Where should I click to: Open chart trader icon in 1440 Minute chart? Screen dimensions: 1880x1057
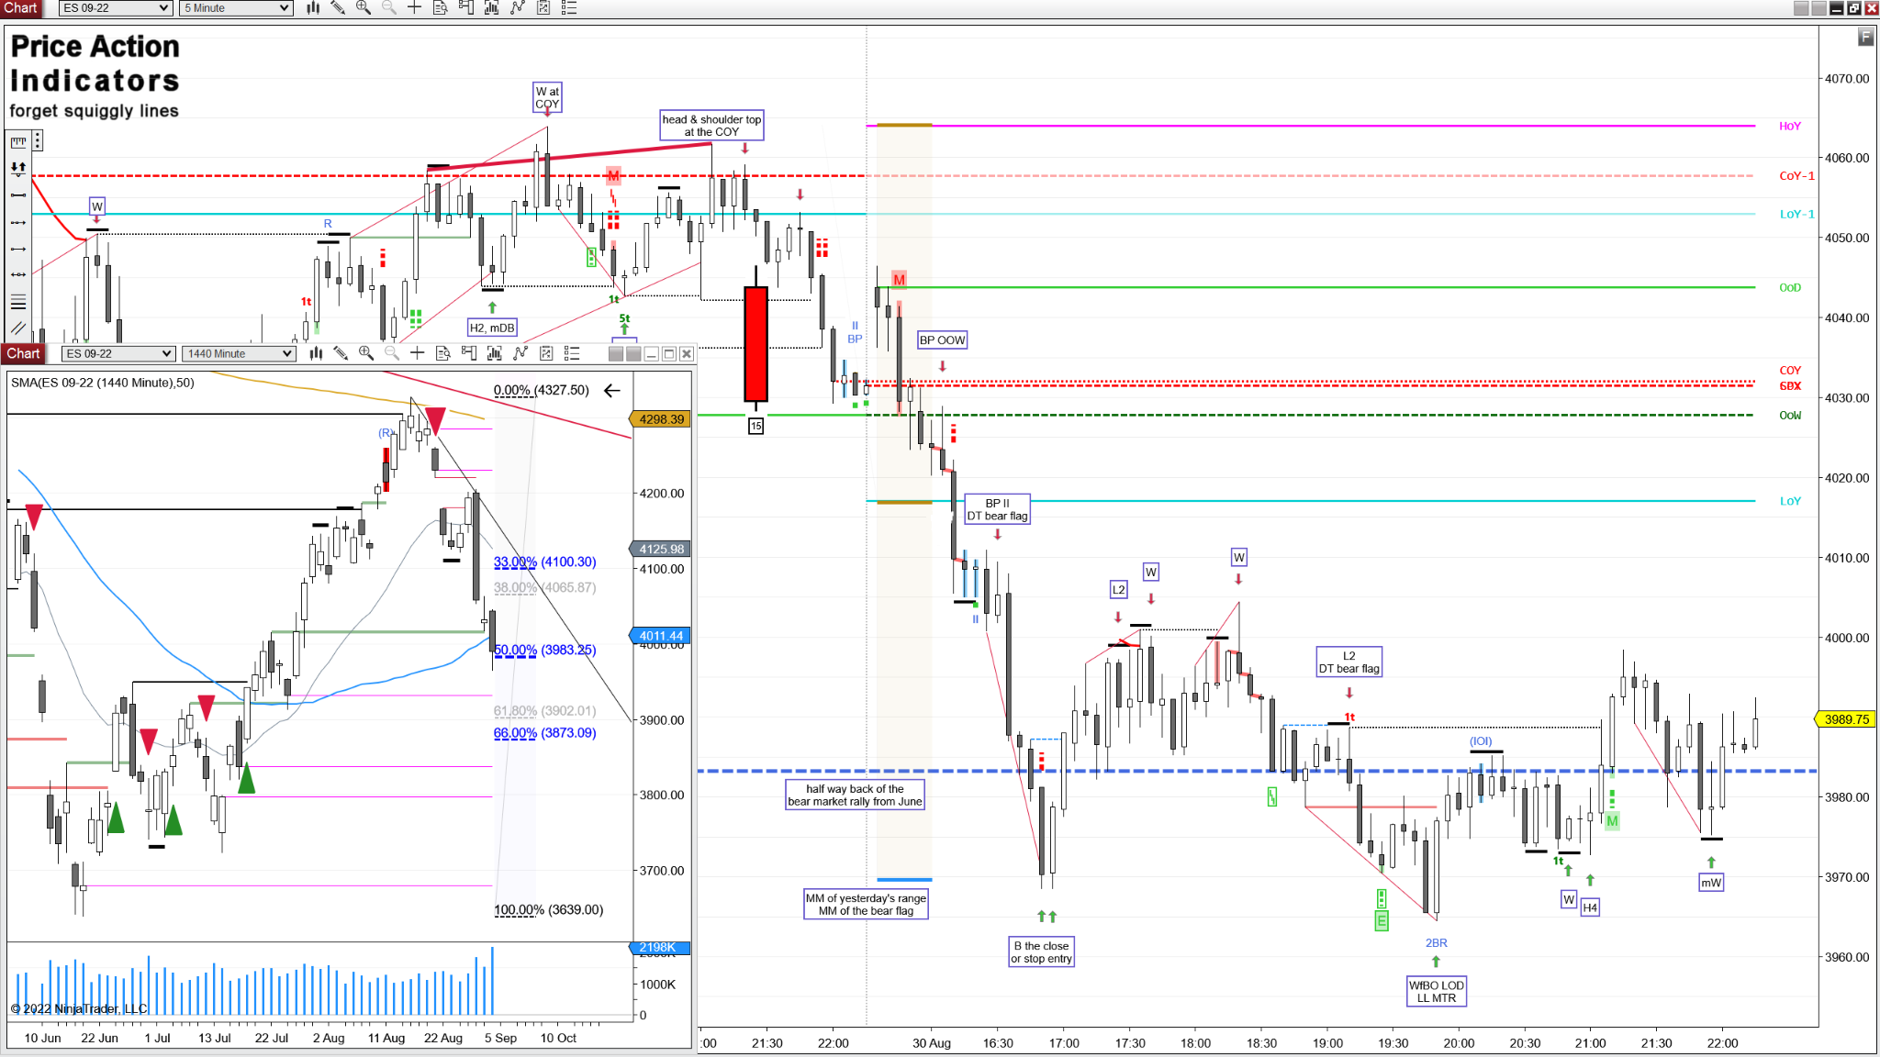tap(469, 353)
